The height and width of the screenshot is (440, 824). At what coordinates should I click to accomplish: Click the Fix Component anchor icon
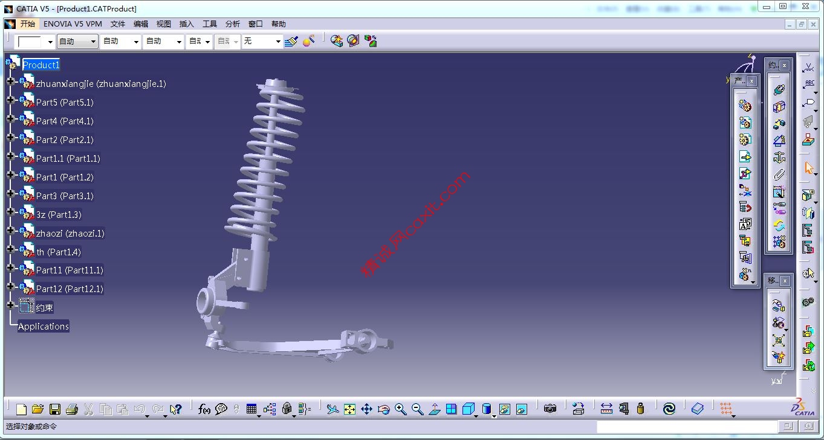tap(779, 158)
